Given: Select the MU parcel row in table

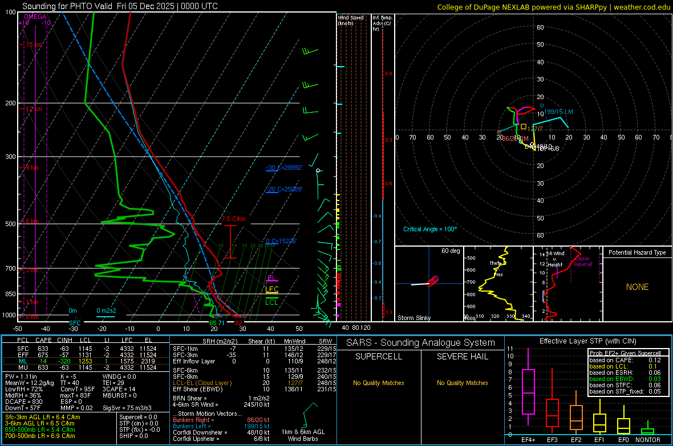Looking at the screenshot, I should click(x=86, y=367).
